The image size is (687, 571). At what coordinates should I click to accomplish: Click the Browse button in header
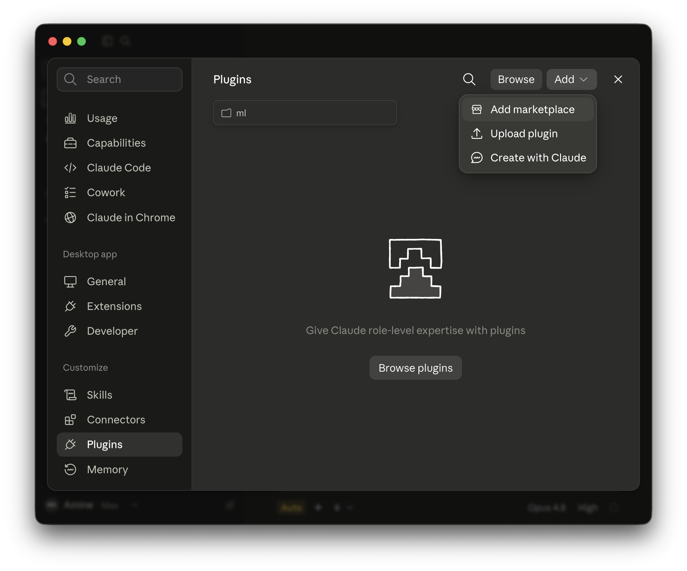tap(516, 79)
